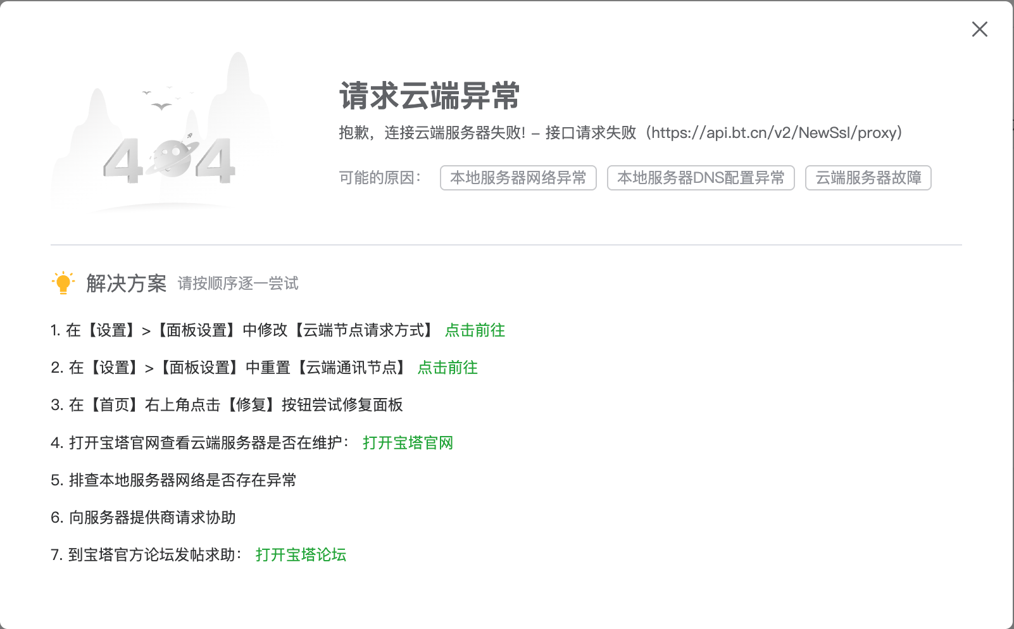
Task: Click step 6 向服务器提供商请求协助 text
Action: point(143,518)
